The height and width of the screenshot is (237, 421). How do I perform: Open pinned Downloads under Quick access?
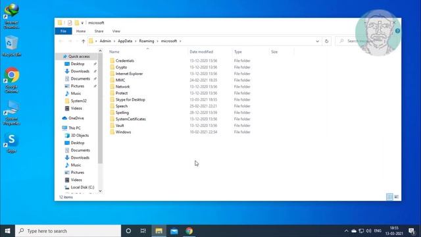coord(80,71)
